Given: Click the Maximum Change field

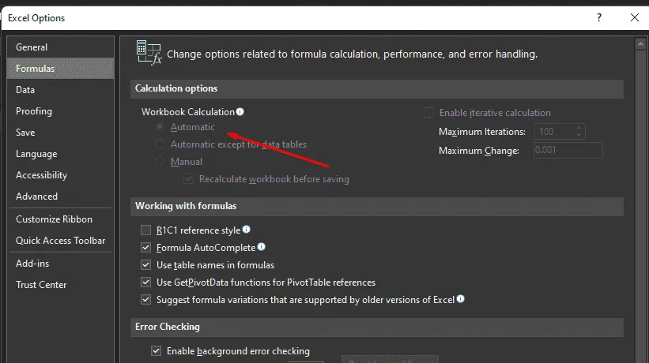Looking at the screenshot, I should click(x=568, y=150).
